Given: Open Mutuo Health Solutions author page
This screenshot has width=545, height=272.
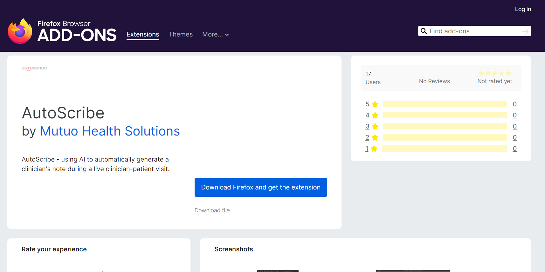Looking at the screenshot, I should click(110, 131).
